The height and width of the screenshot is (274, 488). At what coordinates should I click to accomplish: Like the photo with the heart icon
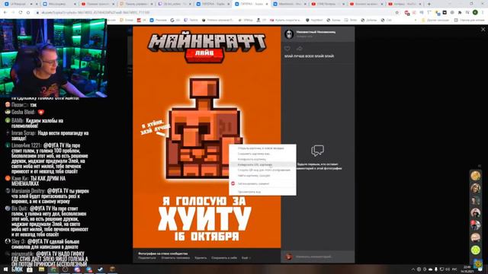click(287, 49)
